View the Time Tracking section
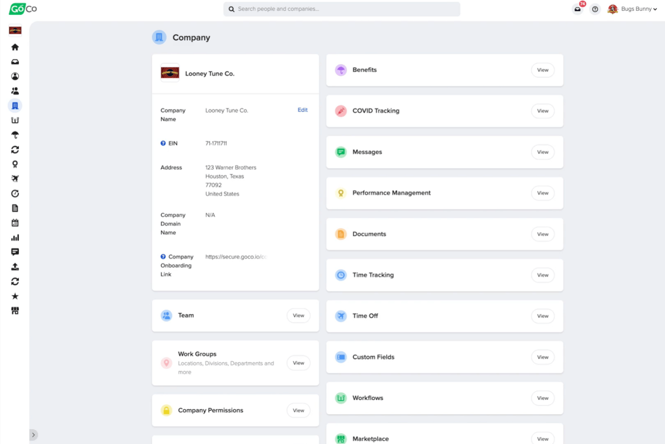 pos(543,275)
